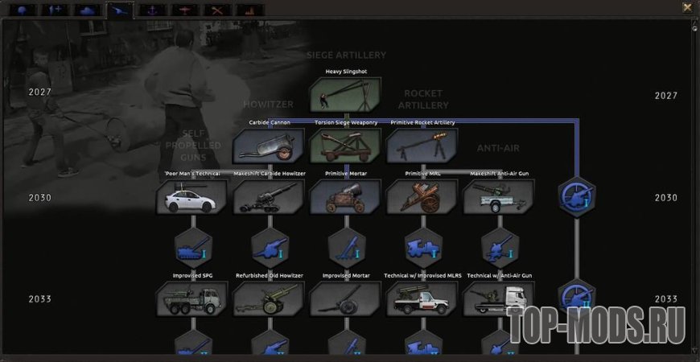The width and height of the screenshot is (700, 362).
Task: Select the Primitive Mortar technology
Action: tap(345, 197)
